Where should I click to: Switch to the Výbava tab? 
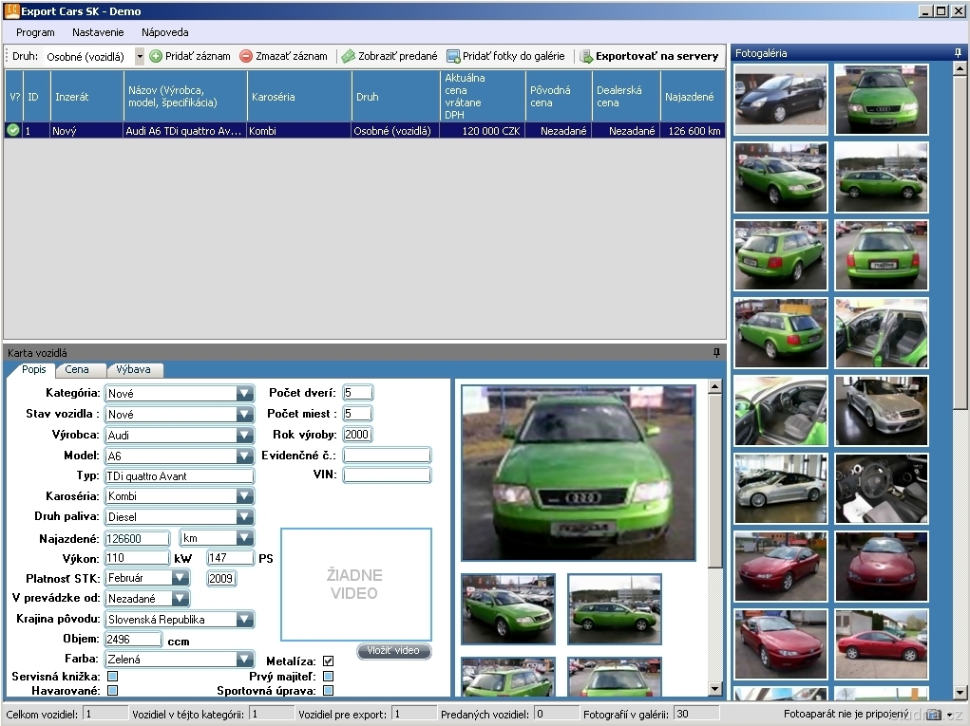point(134,369)
